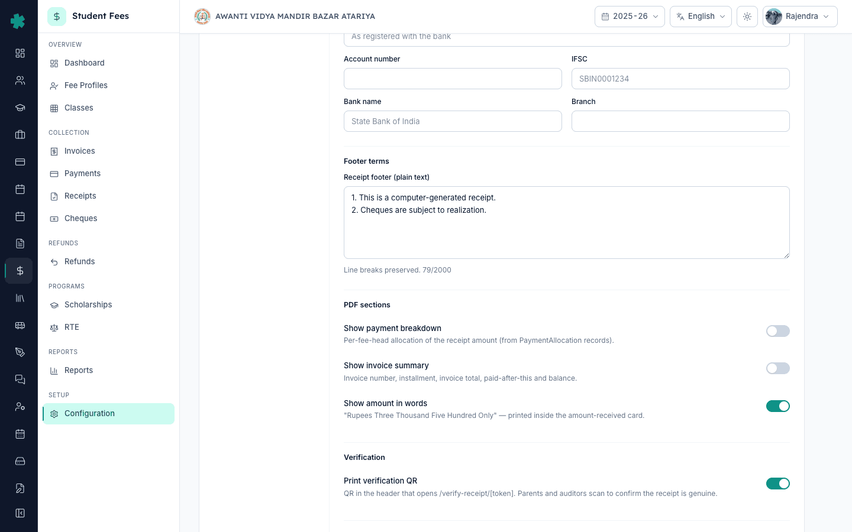Screen dimensions: 852x532
Task: Open the library books icon in the rail
Action: pyautogui.click(x=20, y=298)
